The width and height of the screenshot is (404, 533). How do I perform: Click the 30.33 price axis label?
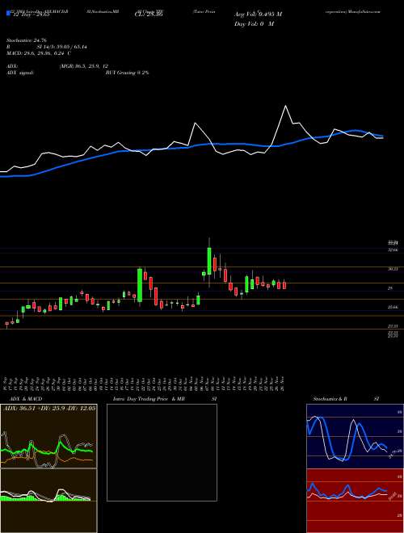point(393,269)
